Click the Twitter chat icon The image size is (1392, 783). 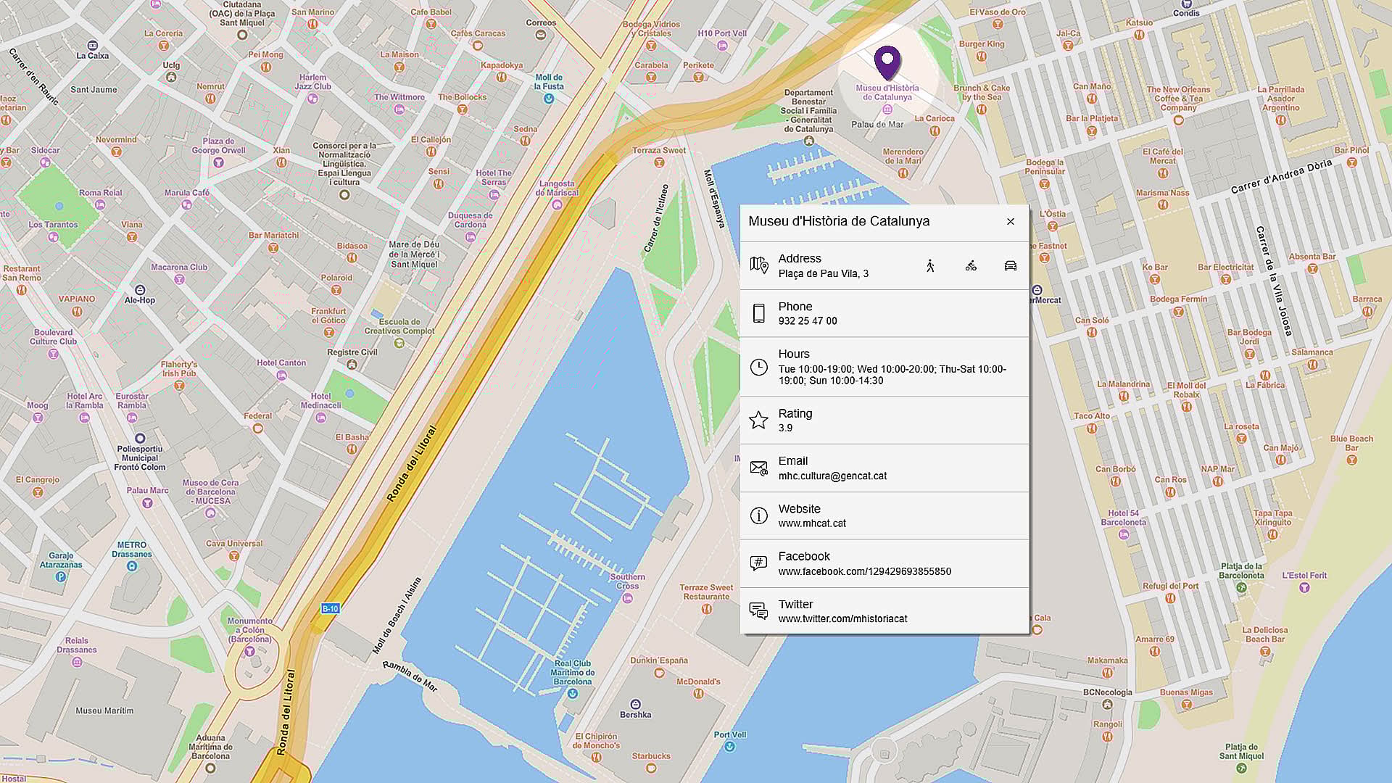759,611
